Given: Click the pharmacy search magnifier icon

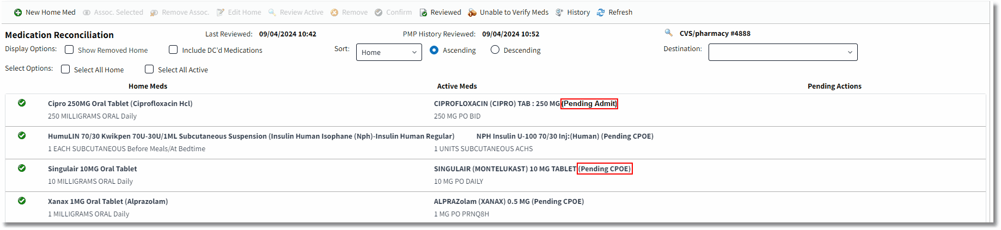Looking at the screenshot, I should tap(668, 33).
